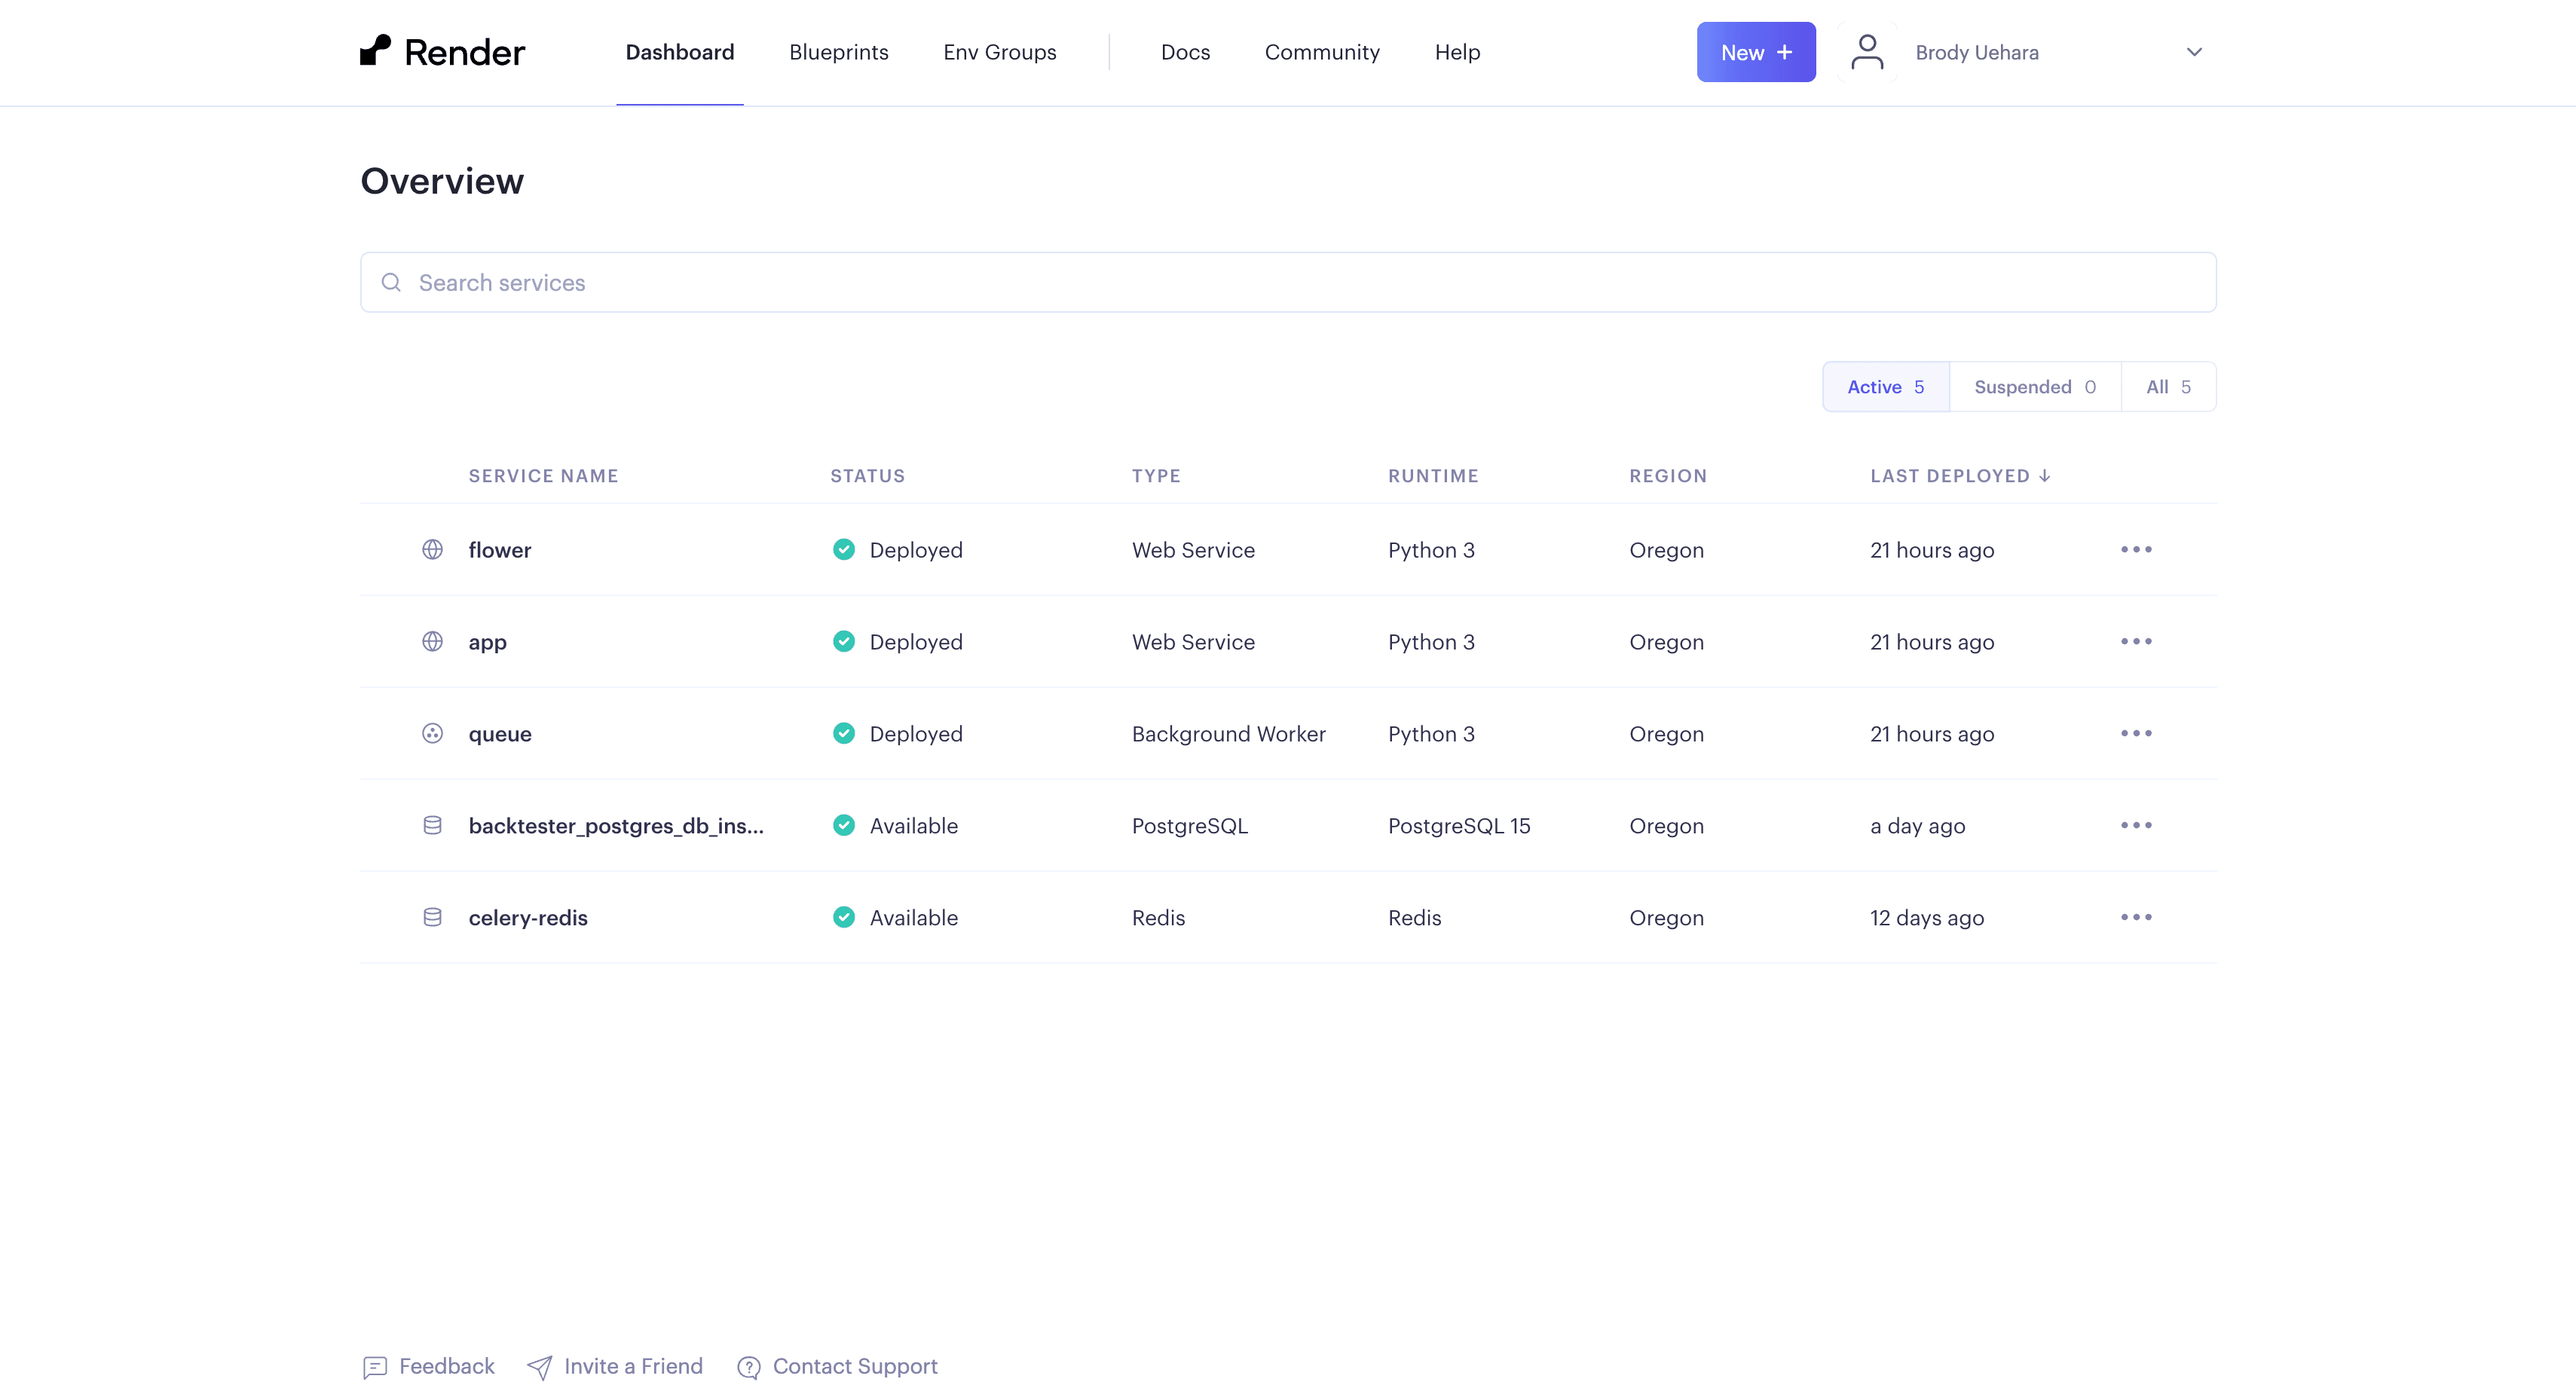Open the backtester_postgres_db_ins... service
2576x1394 pixels.
point(616,826)
